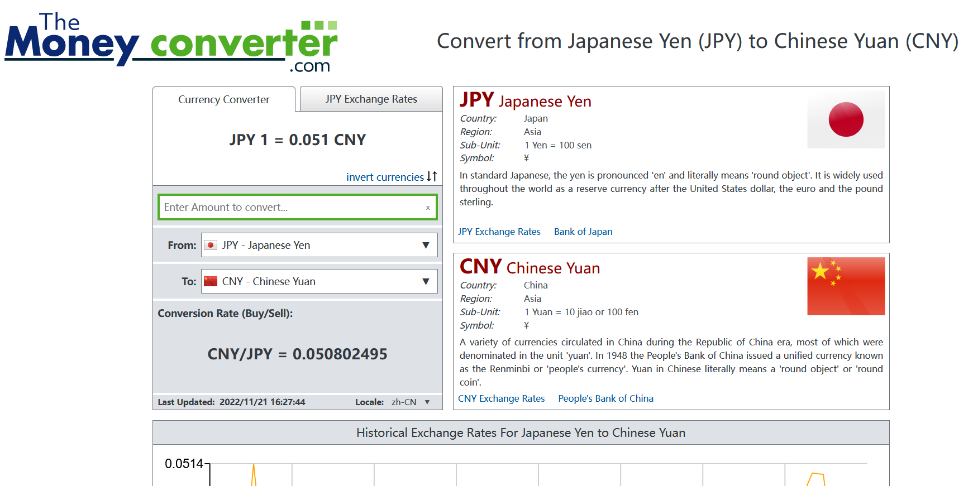The image size is (973, 486).
Task: Click the page heading Convert from Japanese Yen
Action: [x=698, y=41]
